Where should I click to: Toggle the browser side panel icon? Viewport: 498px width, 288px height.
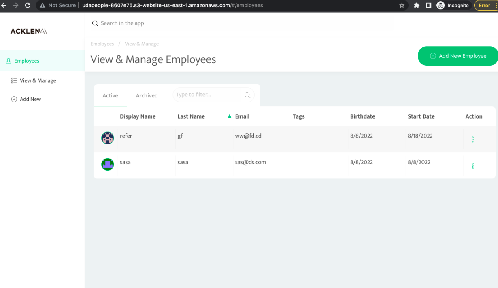coord(428,6)
